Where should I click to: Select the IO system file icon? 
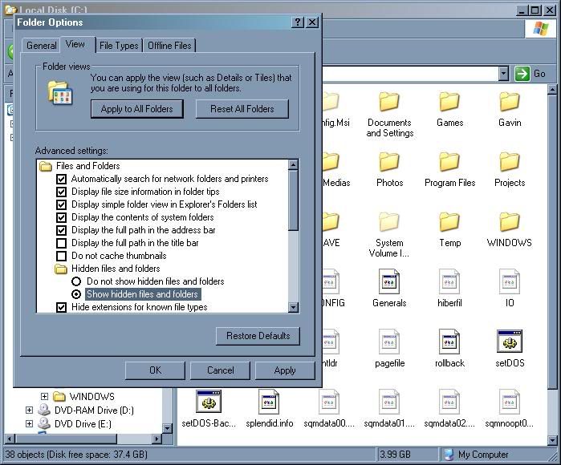pyautogui.click(x=510, y=281)
